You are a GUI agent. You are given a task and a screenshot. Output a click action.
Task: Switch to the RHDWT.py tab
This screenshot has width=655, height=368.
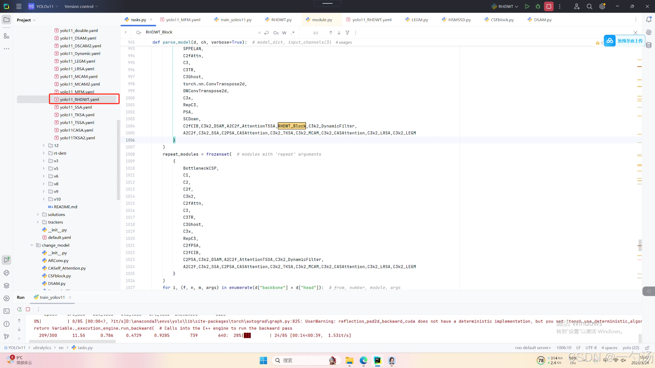281,20
